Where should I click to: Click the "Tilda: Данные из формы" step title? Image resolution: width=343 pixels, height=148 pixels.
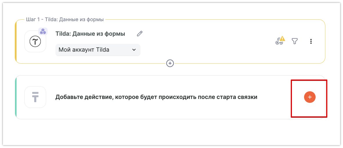pos(90,34)
